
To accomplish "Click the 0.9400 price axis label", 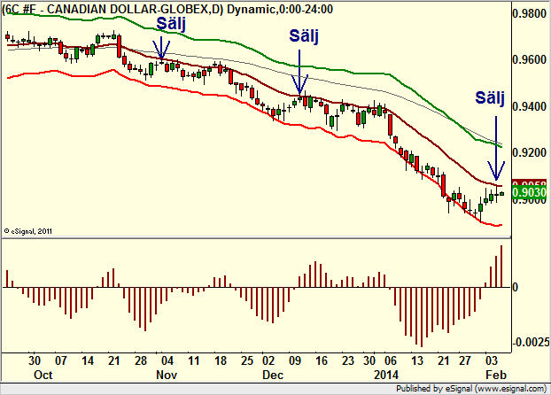I will click(530, 106).
